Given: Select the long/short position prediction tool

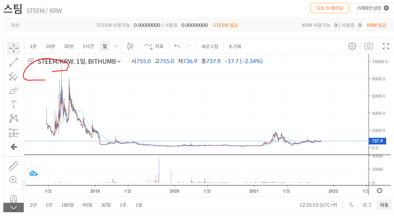Looking at the screenshot, I should (x=14, y=133).
